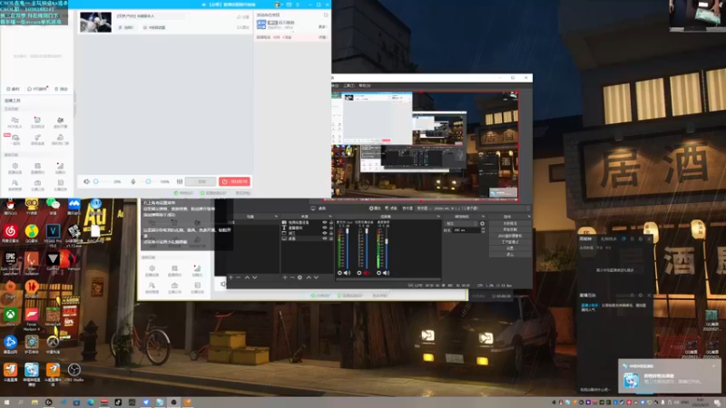
Task: Open the Xbox desktop icon
Action: 10,316
